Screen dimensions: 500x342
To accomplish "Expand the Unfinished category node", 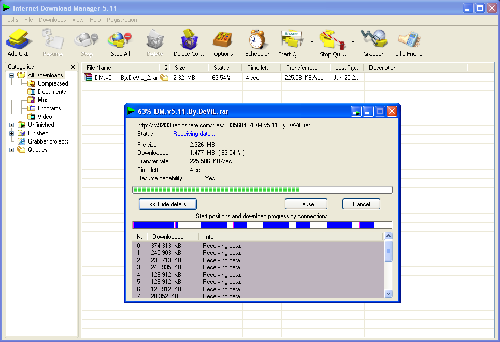I will click(11, 125).
